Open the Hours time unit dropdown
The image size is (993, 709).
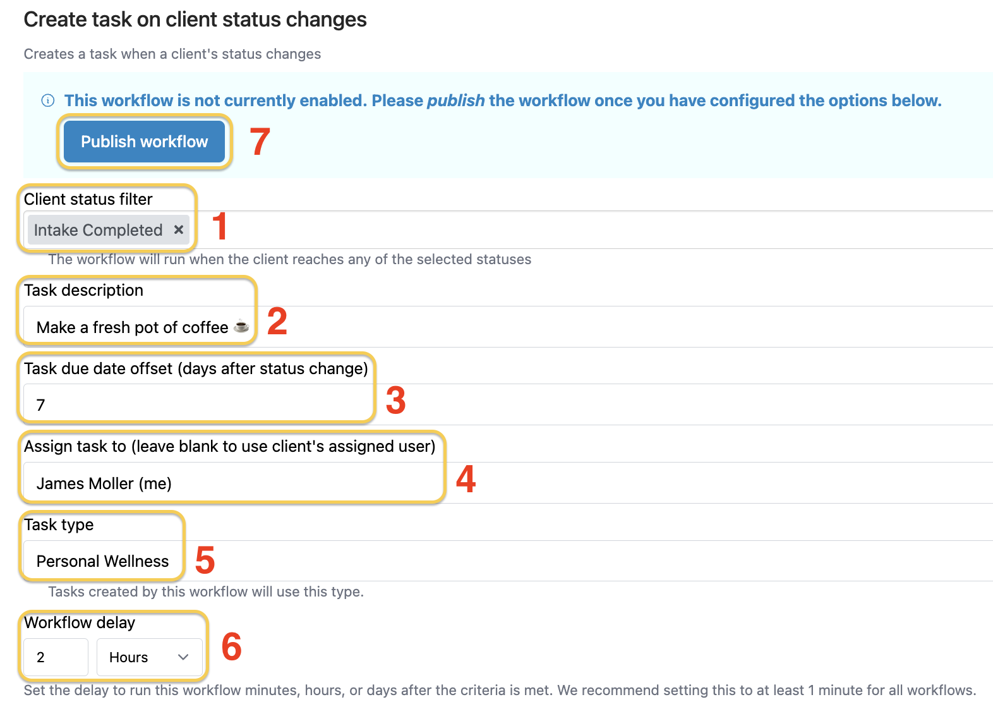[x=148, y=657]
